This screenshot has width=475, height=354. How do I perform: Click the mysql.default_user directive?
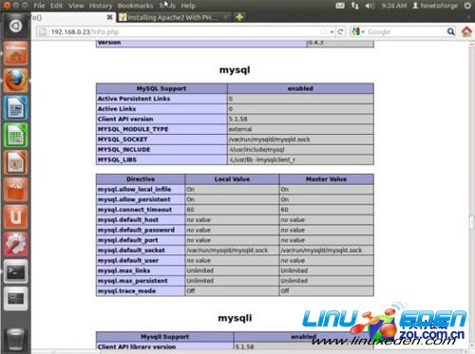tap(141, 260)
